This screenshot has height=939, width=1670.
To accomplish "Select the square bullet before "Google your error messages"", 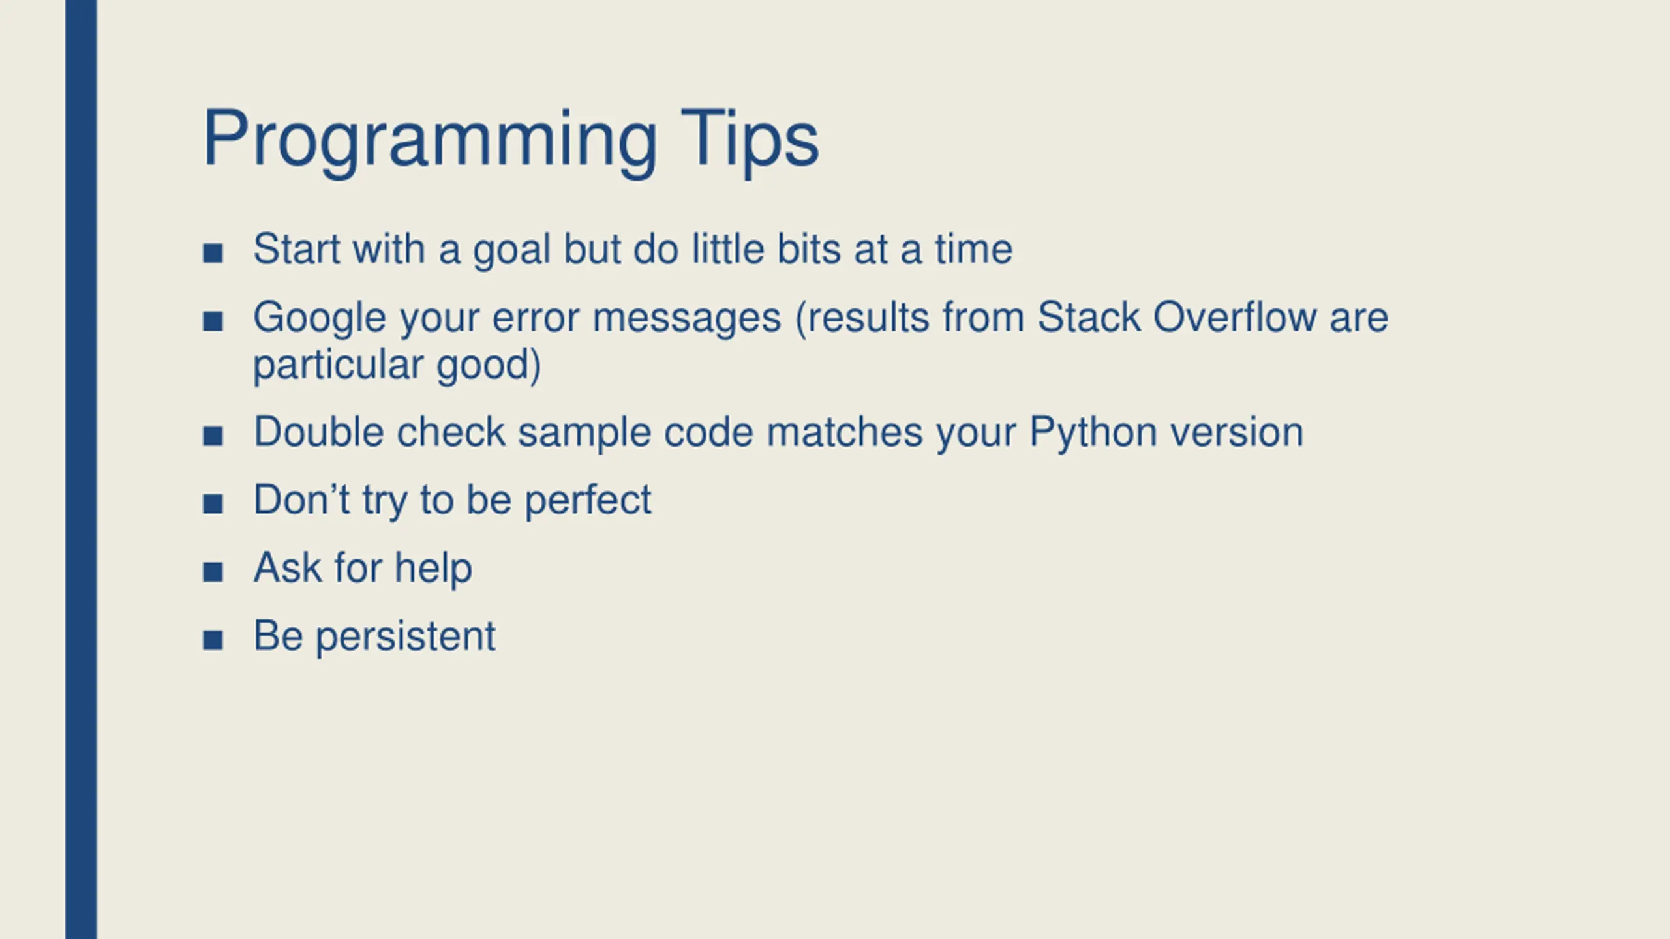I will pyautogui.click(x=213, y=321).
